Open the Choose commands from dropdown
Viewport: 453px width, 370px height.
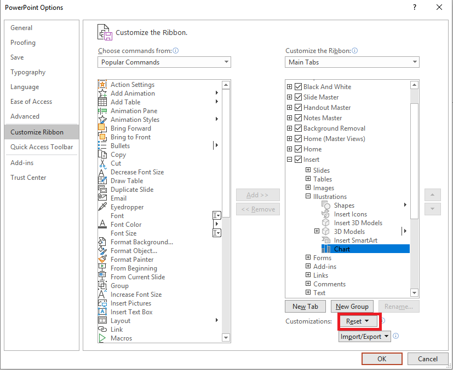[x=164, y=62]
